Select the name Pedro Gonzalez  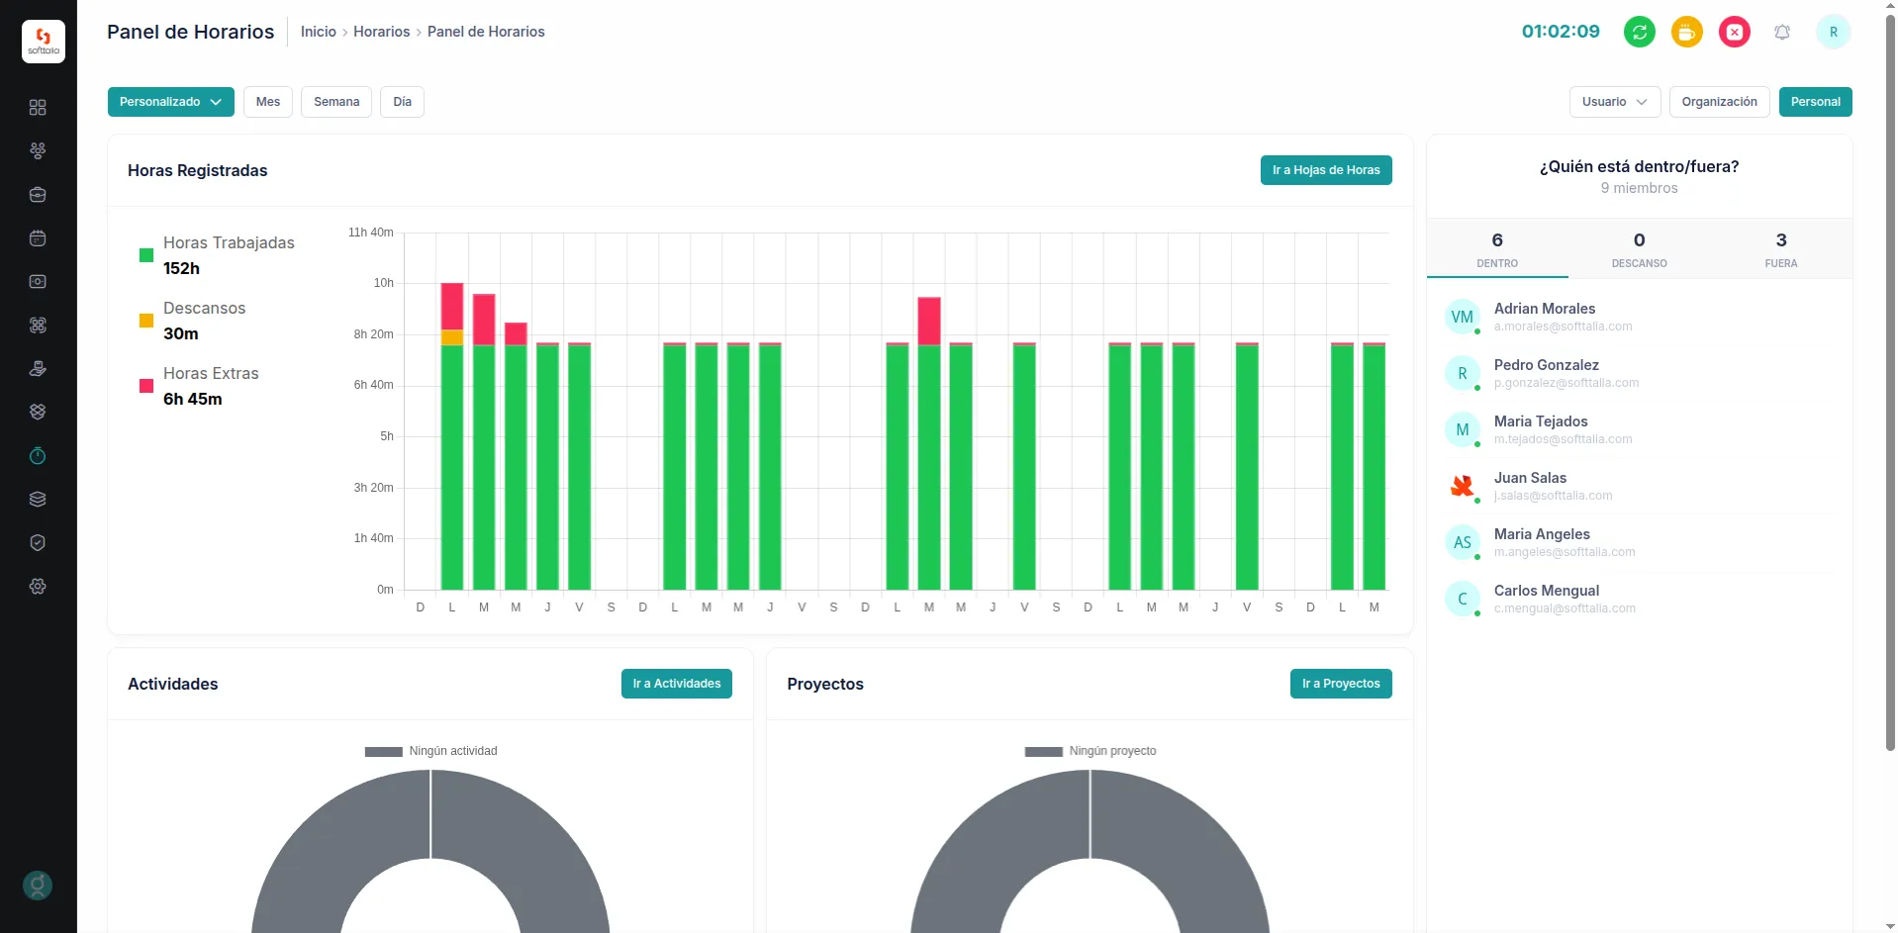point(1547,365)
